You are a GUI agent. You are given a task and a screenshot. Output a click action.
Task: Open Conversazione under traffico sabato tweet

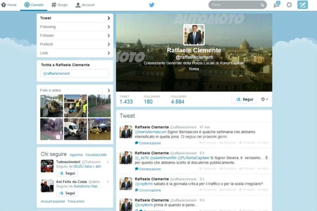(x=148, y=190)
